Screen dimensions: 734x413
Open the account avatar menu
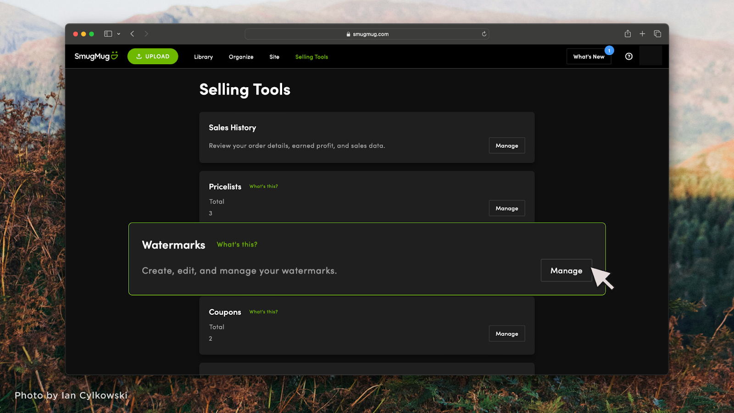pos(651,56)
